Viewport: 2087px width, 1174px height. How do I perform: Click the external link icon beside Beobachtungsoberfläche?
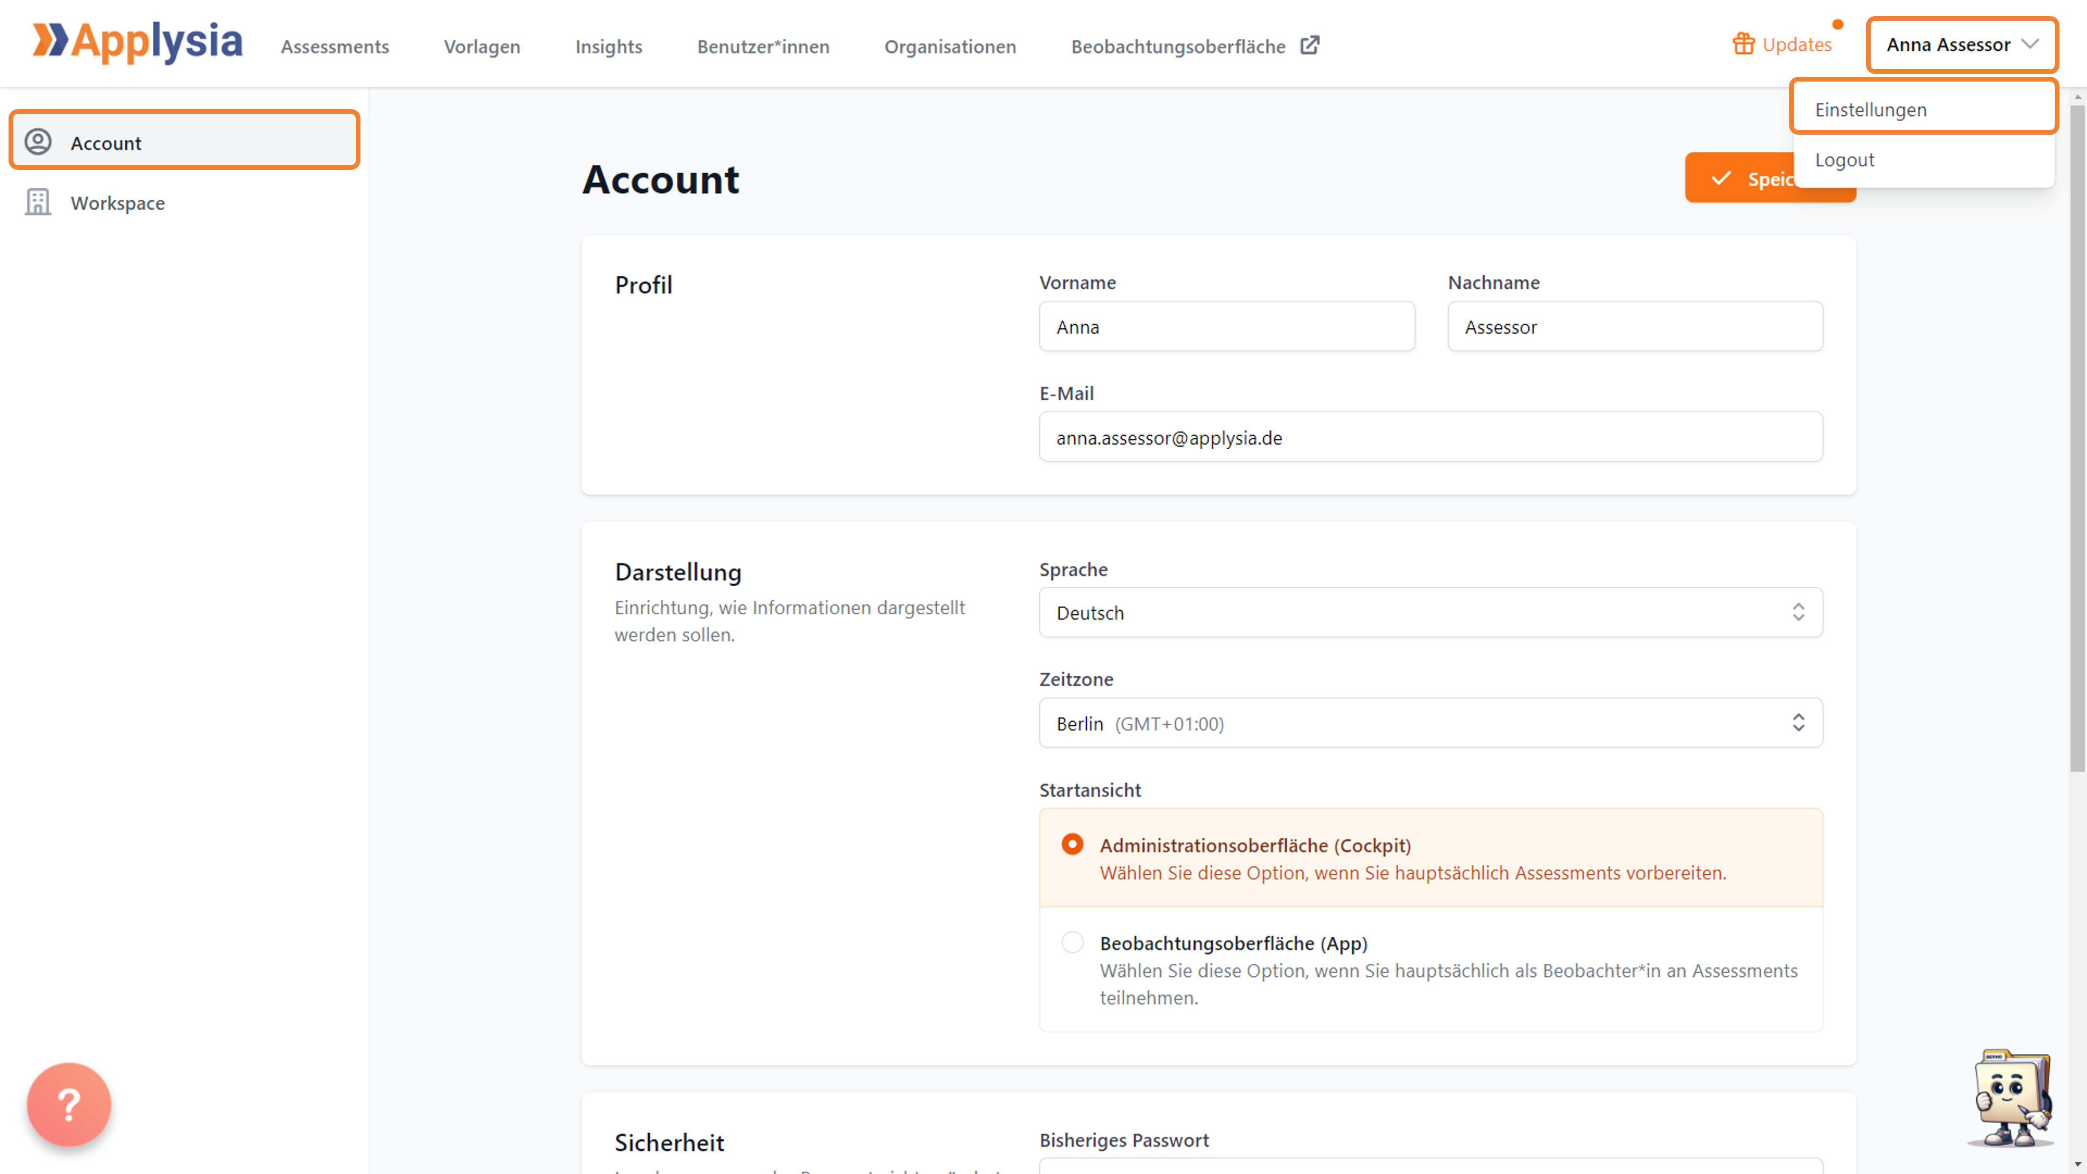pyautogui.click(x=1310, y=46)
